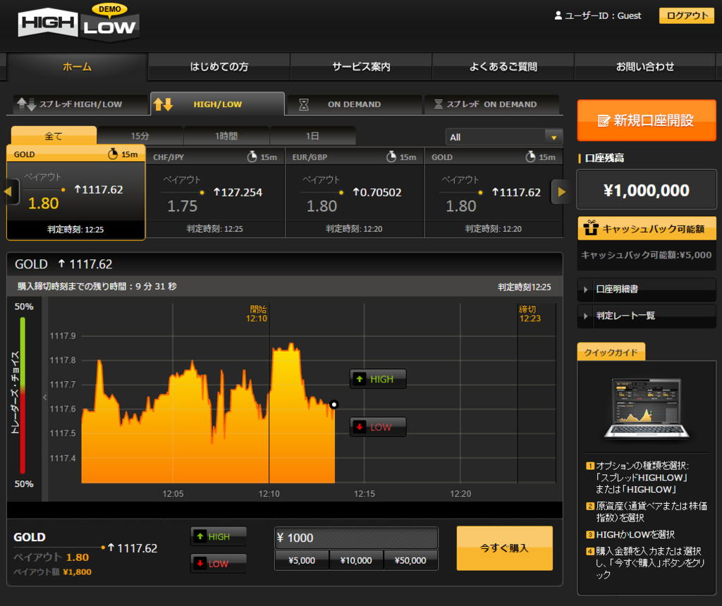Expand the 口座明細書 section
The image size is (722, 606).
pos(647,290)
